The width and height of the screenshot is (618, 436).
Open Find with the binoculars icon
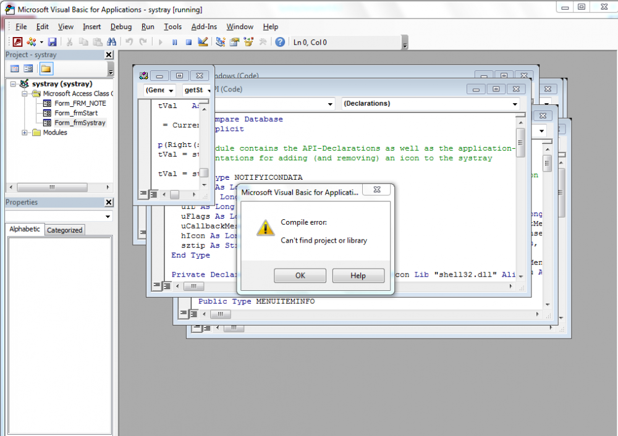click(111, 42)
